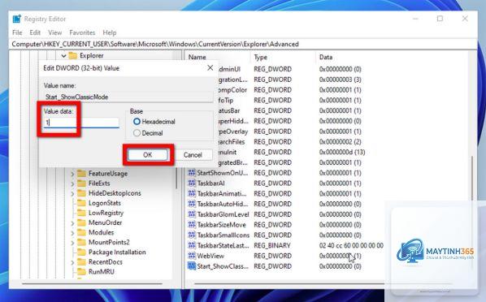The image size is (486, 302).
Task: Open the Edit menu
Action: pos(35,32)
